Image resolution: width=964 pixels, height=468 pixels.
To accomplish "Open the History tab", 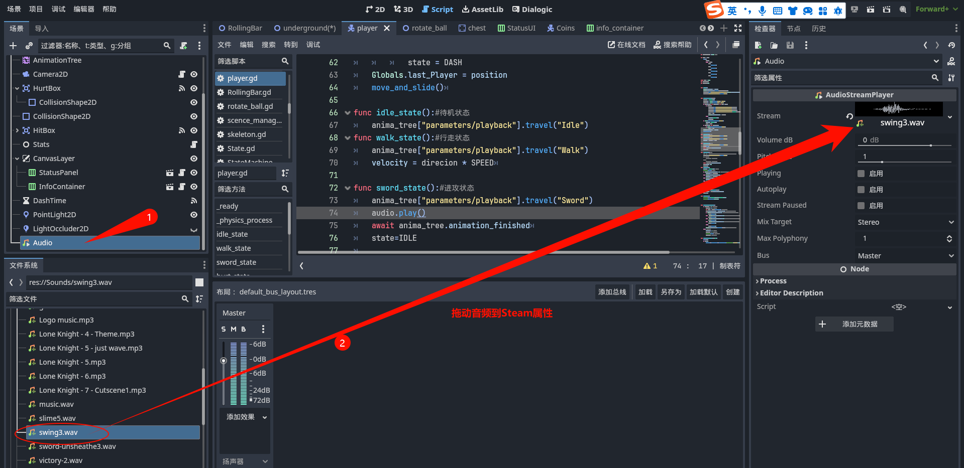I will point(819,29).
